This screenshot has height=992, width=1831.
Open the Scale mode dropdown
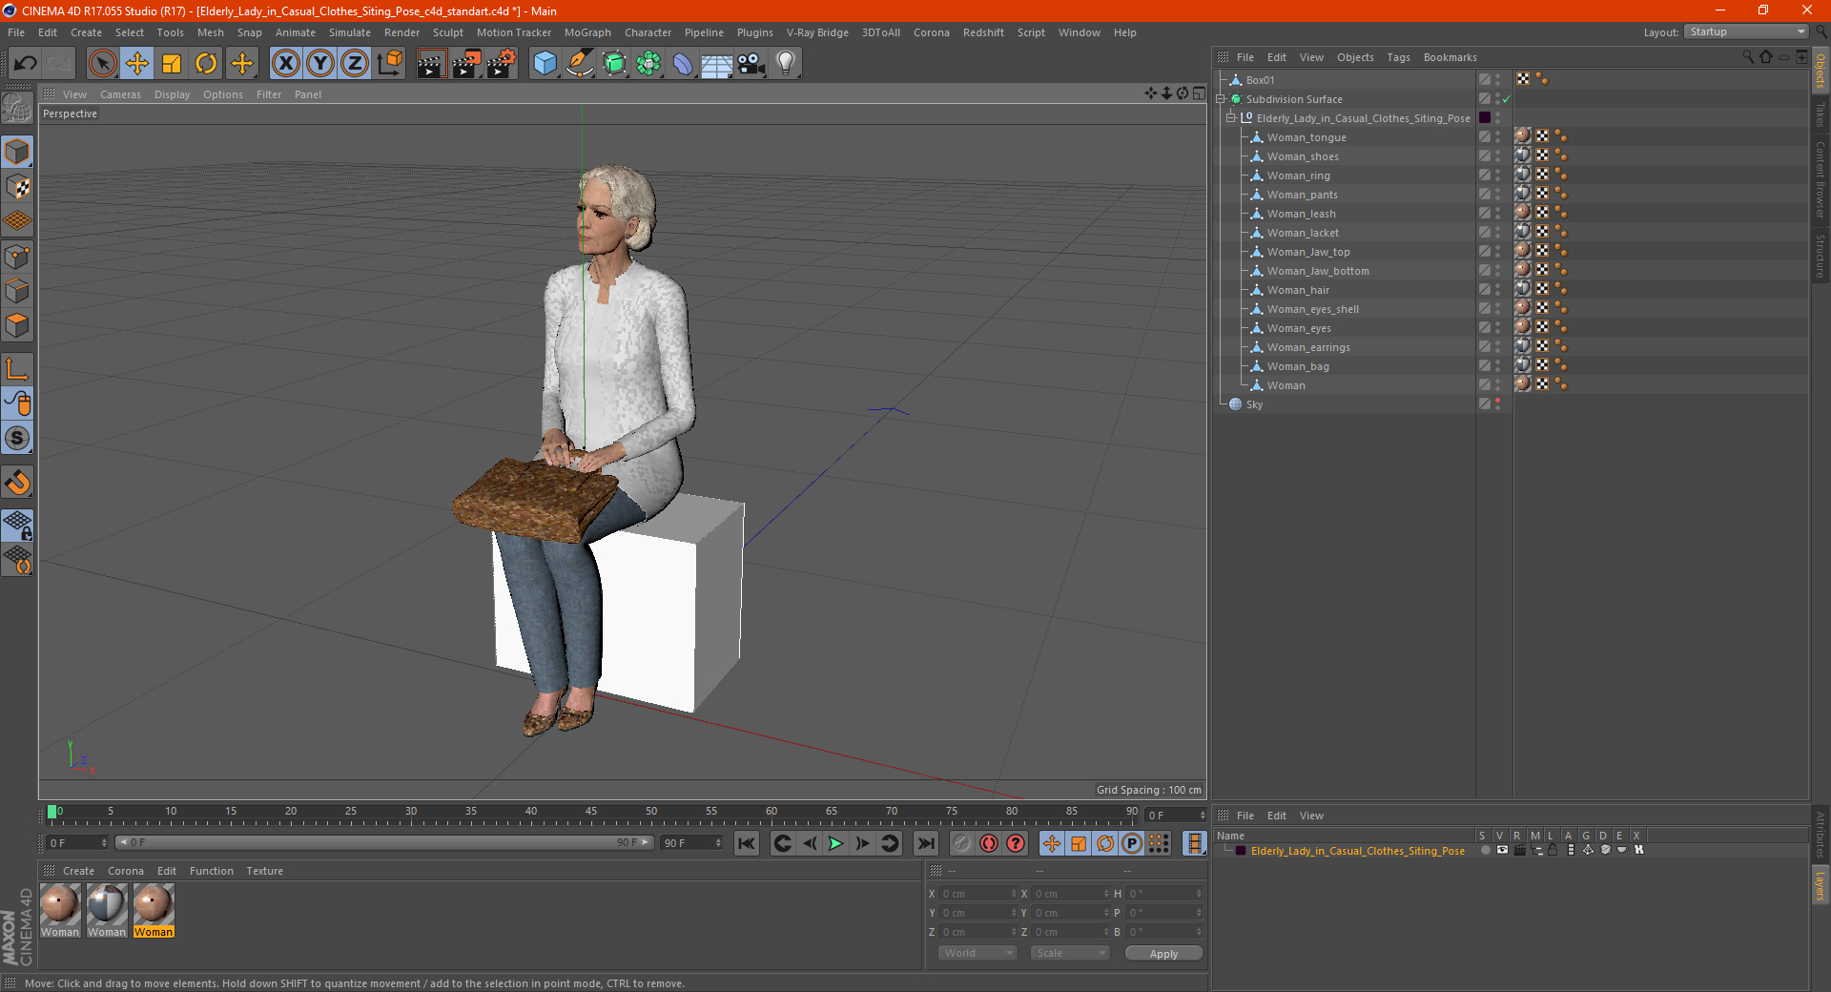pos(1070,953)
